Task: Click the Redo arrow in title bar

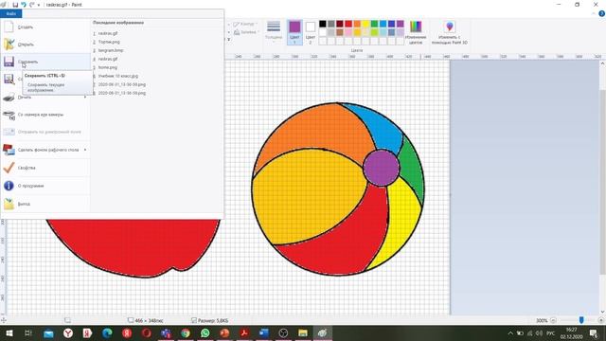Action: pyautogui.click(x=31, y=5)
